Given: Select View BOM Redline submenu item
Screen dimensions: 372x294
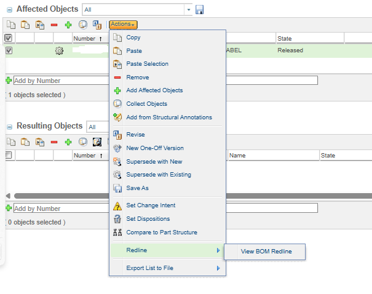Looking at the screenshot, I should (266, 251).
